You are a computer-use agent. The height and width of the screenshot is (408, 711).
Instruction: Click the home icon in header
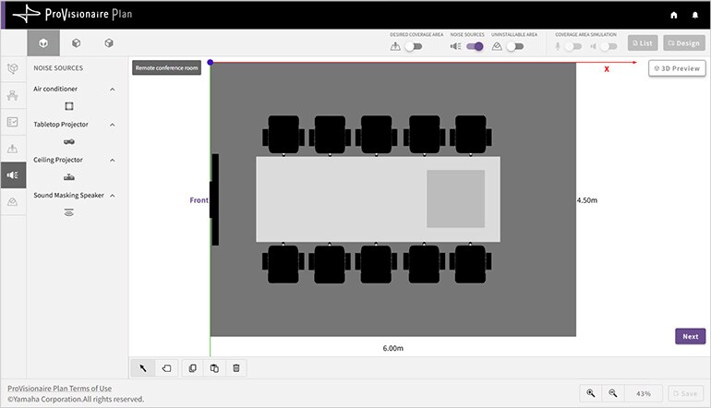(x=674, y=15)
